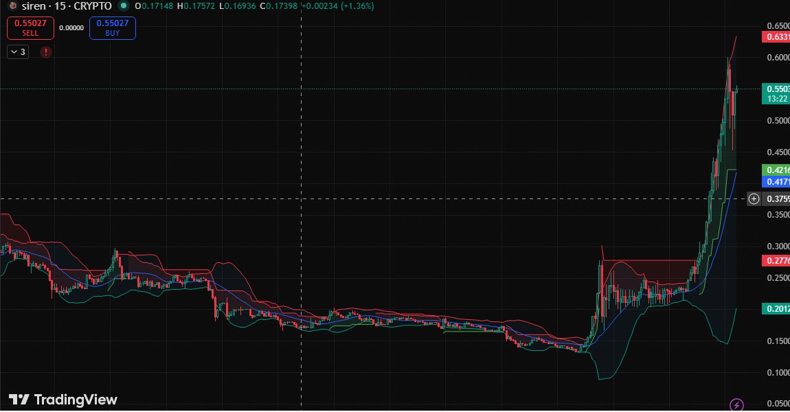This screenshot has height=412, width=790.
Task: Click the 0.3000 price axis tick
Action: [778, 247]
